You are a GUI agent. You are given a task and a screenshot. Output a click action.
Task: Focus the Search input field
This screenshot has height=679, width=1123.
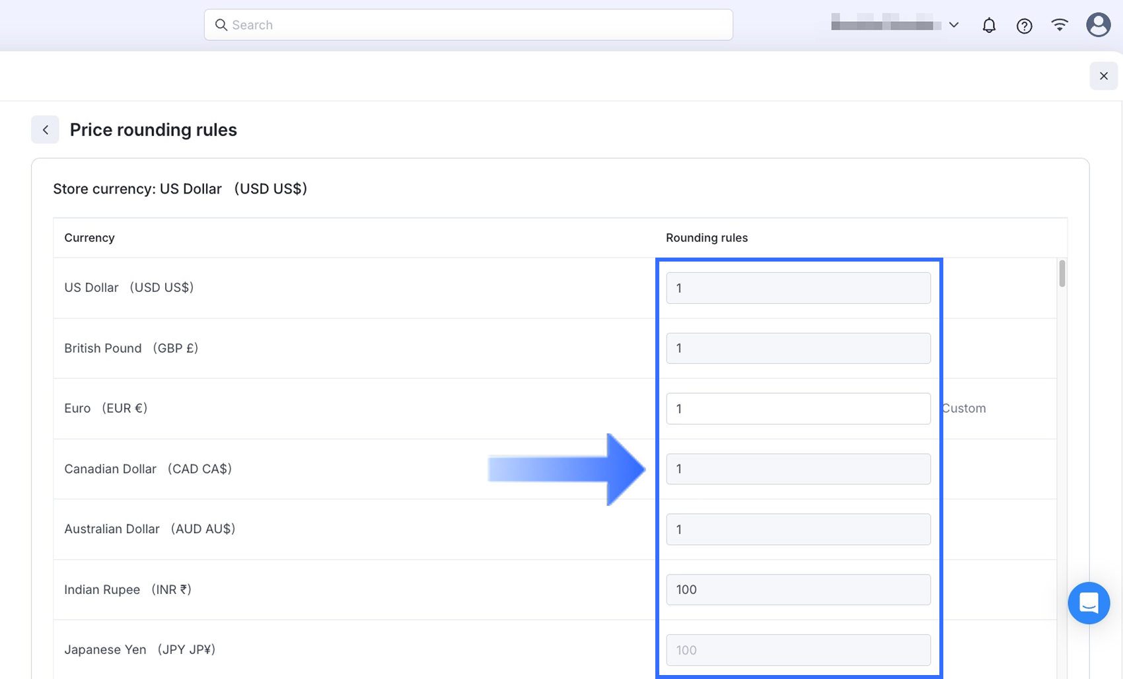(468, 25)
